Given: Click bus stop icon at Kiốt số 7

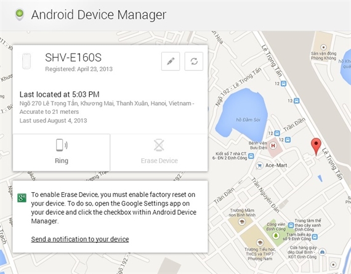Looking at the screenshot, I should (x=251, y=156).
